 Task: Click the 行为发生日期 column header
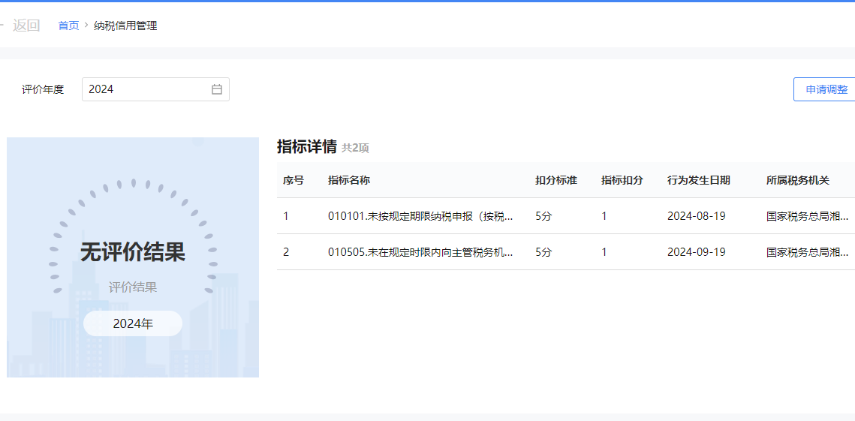click(698, 180)
